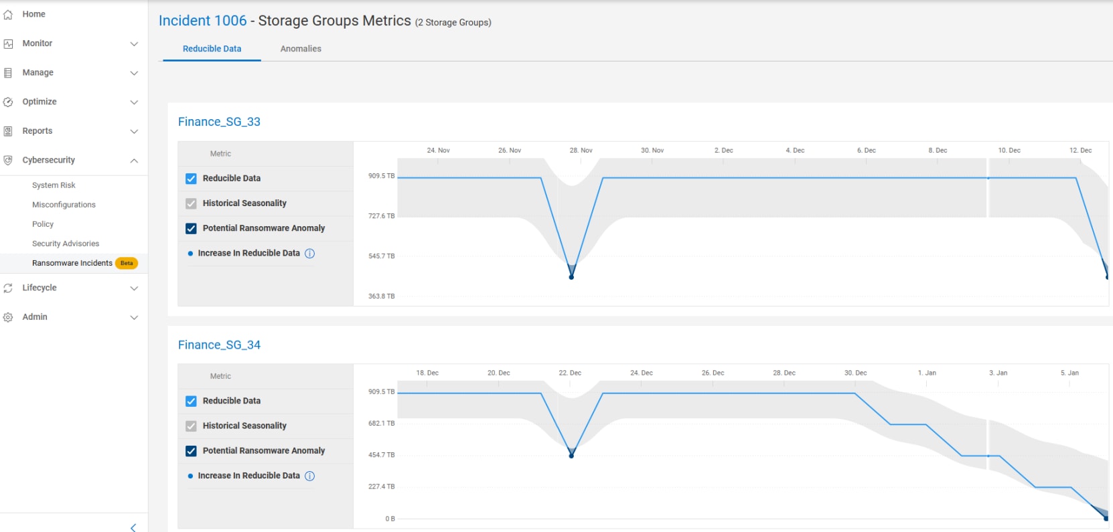Screen dimensions: 1113x532
Task: Click the Admin gear icon
Action: [x=8, y=317]
